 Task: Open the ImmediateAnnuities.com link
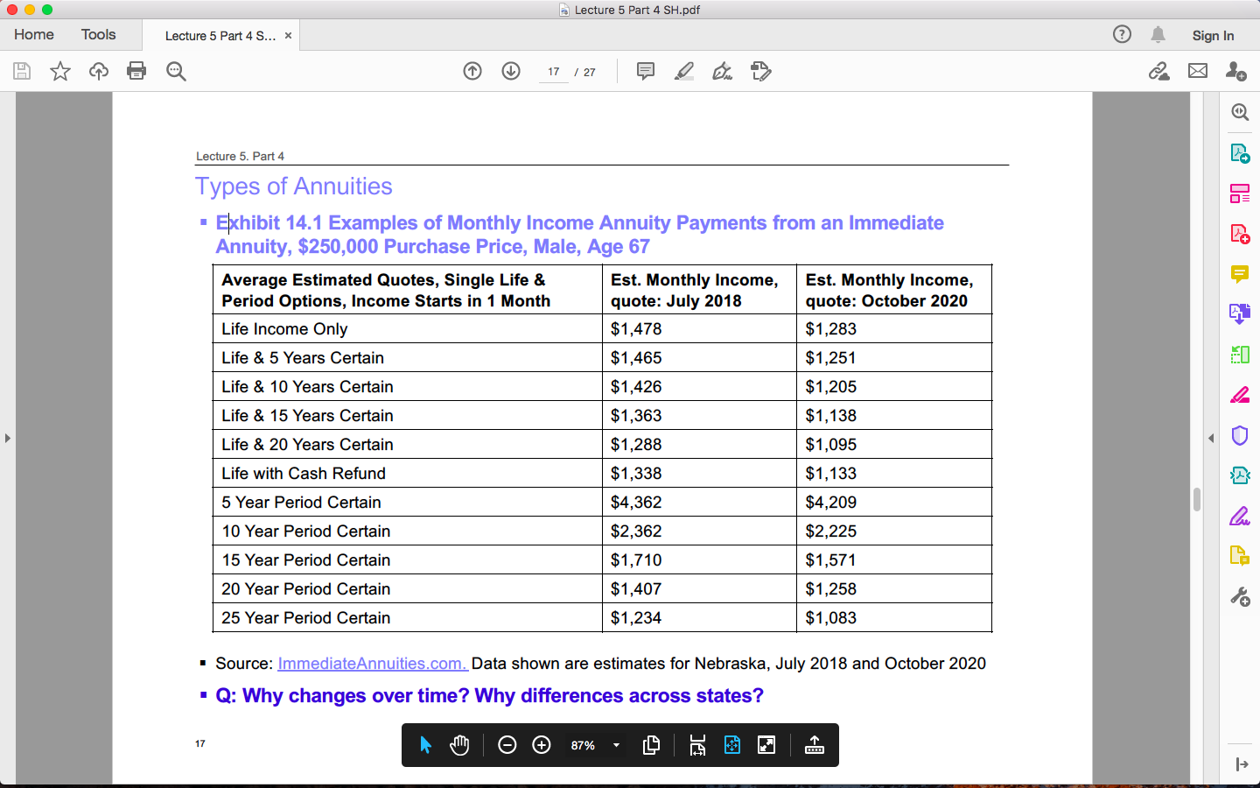point(373,664)
